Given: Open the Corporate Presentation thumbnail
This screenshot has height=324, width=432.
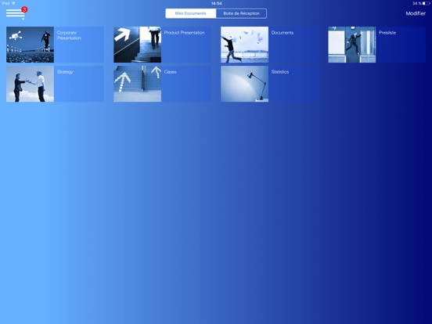Looking at the screenshot, I should point(30,45).
